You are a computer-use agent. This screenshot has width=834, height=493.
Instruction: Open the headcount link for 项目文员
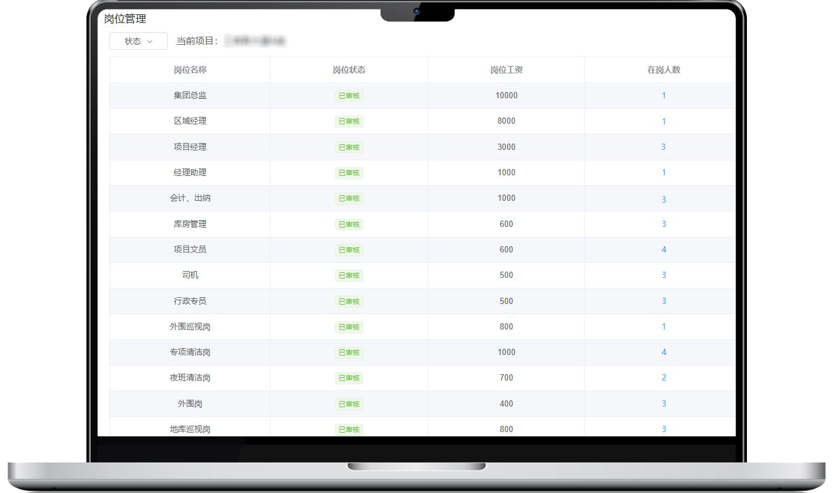tap(664, 250)
